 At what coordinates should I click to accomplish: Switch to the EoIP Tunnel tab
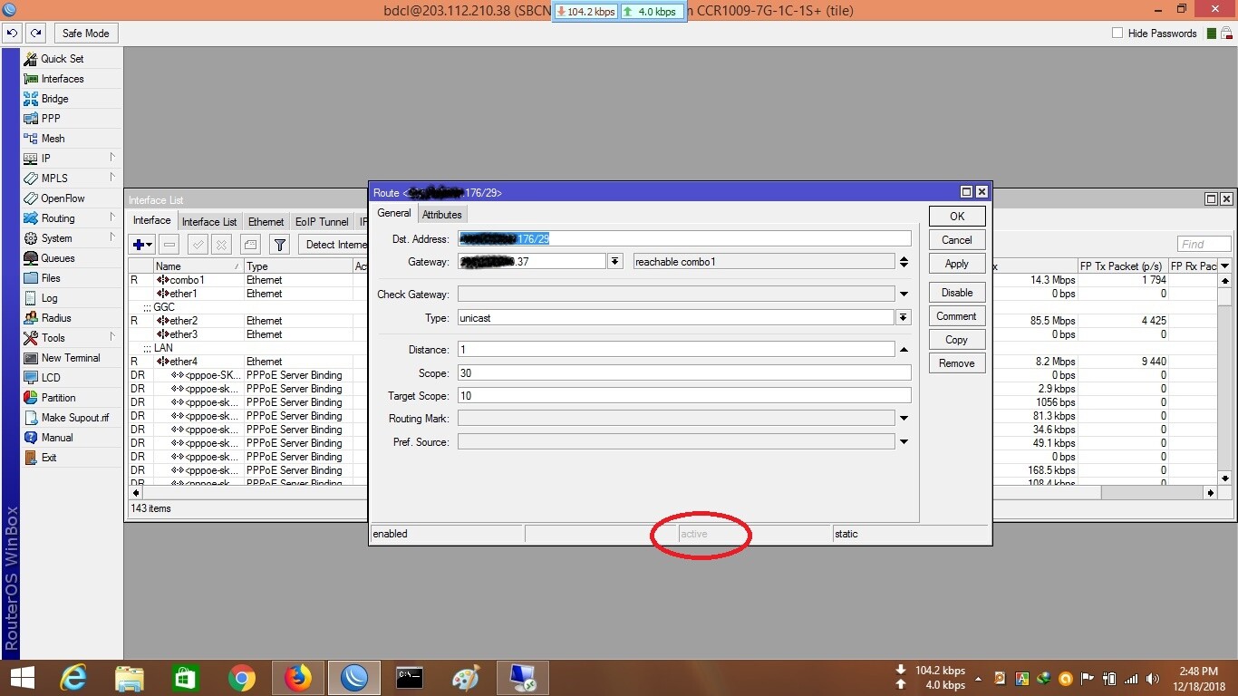click(x=322, y=222)
